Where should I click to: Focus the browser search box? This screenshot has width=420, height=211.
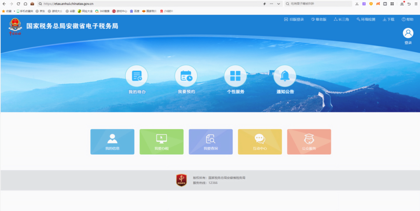click(318, 4)
